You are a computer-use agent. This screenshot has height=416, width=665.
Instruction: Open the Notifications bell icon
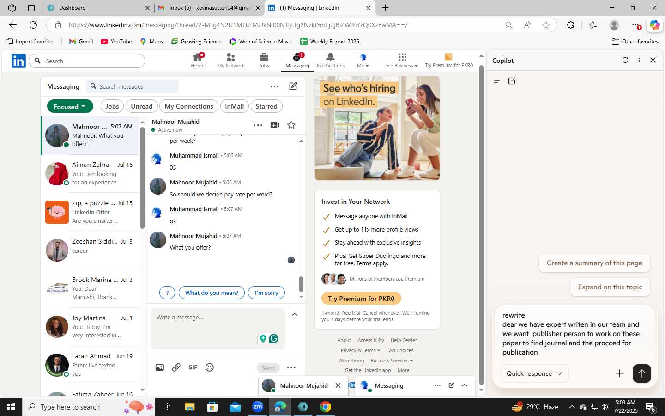point(330,61)
